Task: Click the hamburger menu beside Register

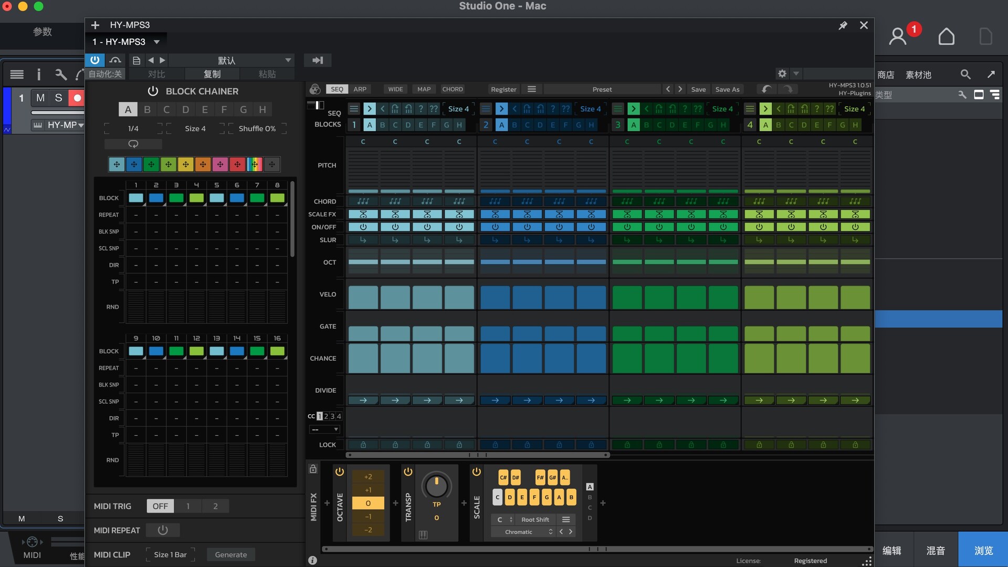Action: pos(531,89)
